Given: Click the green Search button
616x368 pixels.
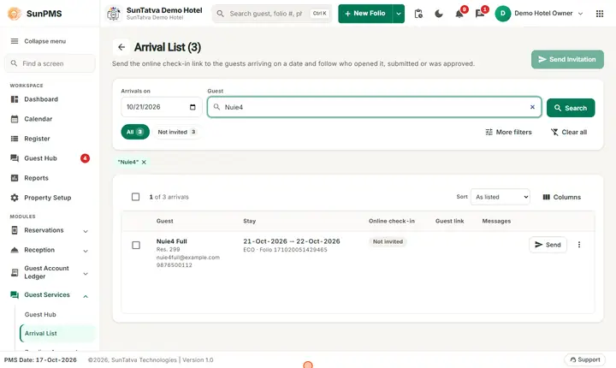Looking at the screenshot, I should [x=571, y=108].
